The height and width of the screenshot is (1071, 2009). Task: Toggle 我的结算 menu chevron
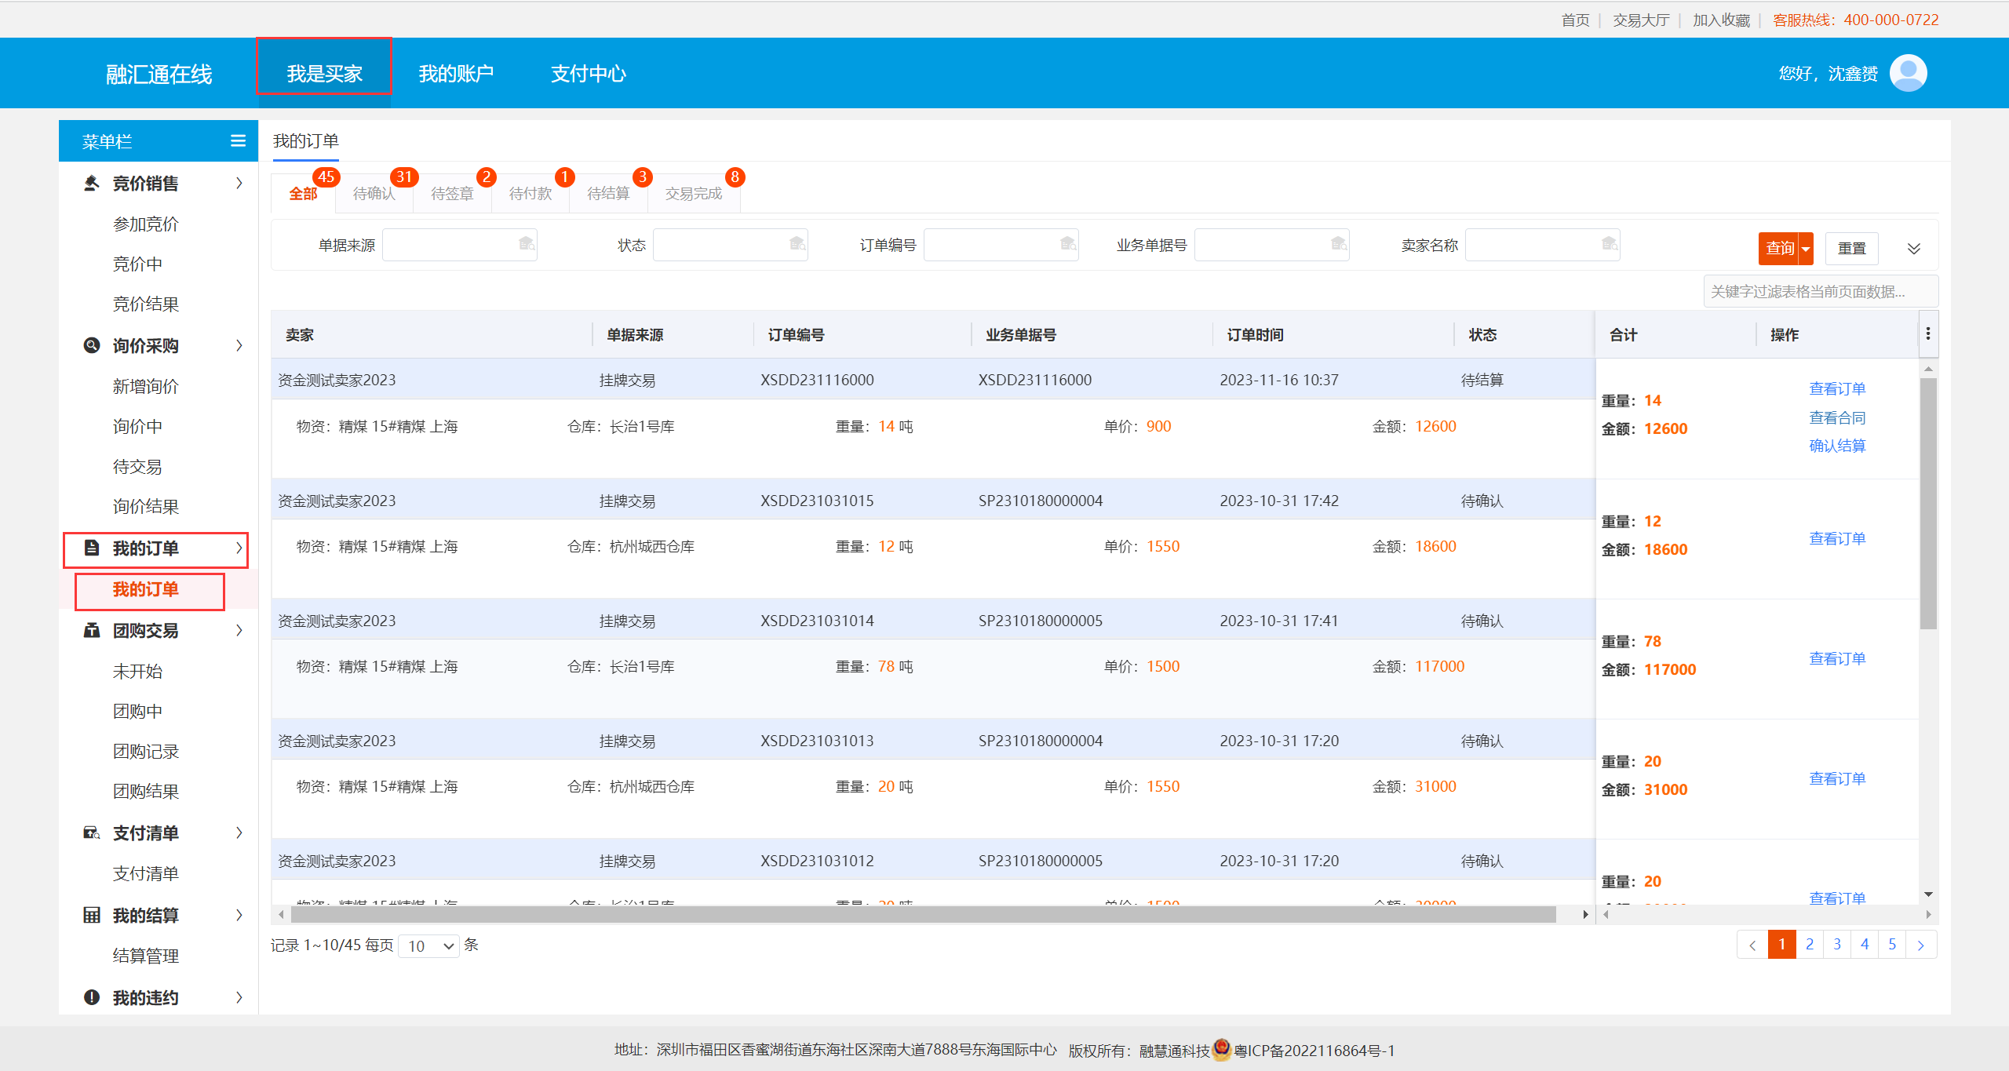[239, 915]
